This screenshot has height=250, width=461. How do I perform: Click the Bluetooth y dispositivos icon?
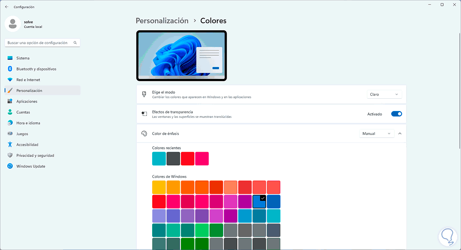click(10, 69)
